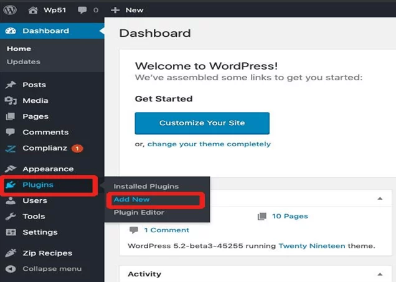Select Dashboard in the sidebar
The height and width of the screenshot is (282, 396).
tap(45, 31)
